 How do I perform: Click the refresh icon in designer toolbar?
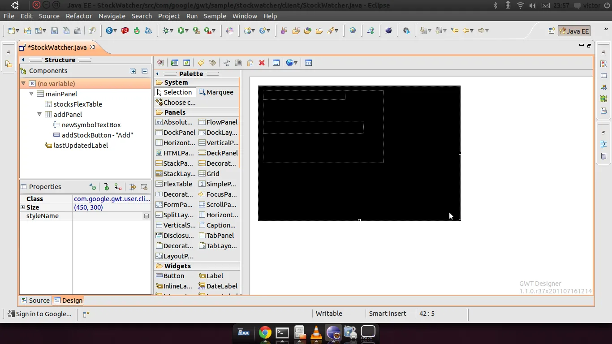[x=187, y=63]
